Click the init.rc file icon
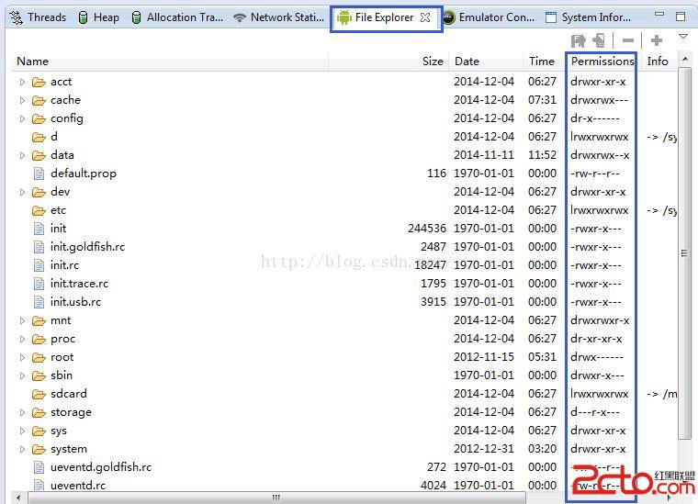The height and width of the screenshot is (504, 698). click(39, 265)
